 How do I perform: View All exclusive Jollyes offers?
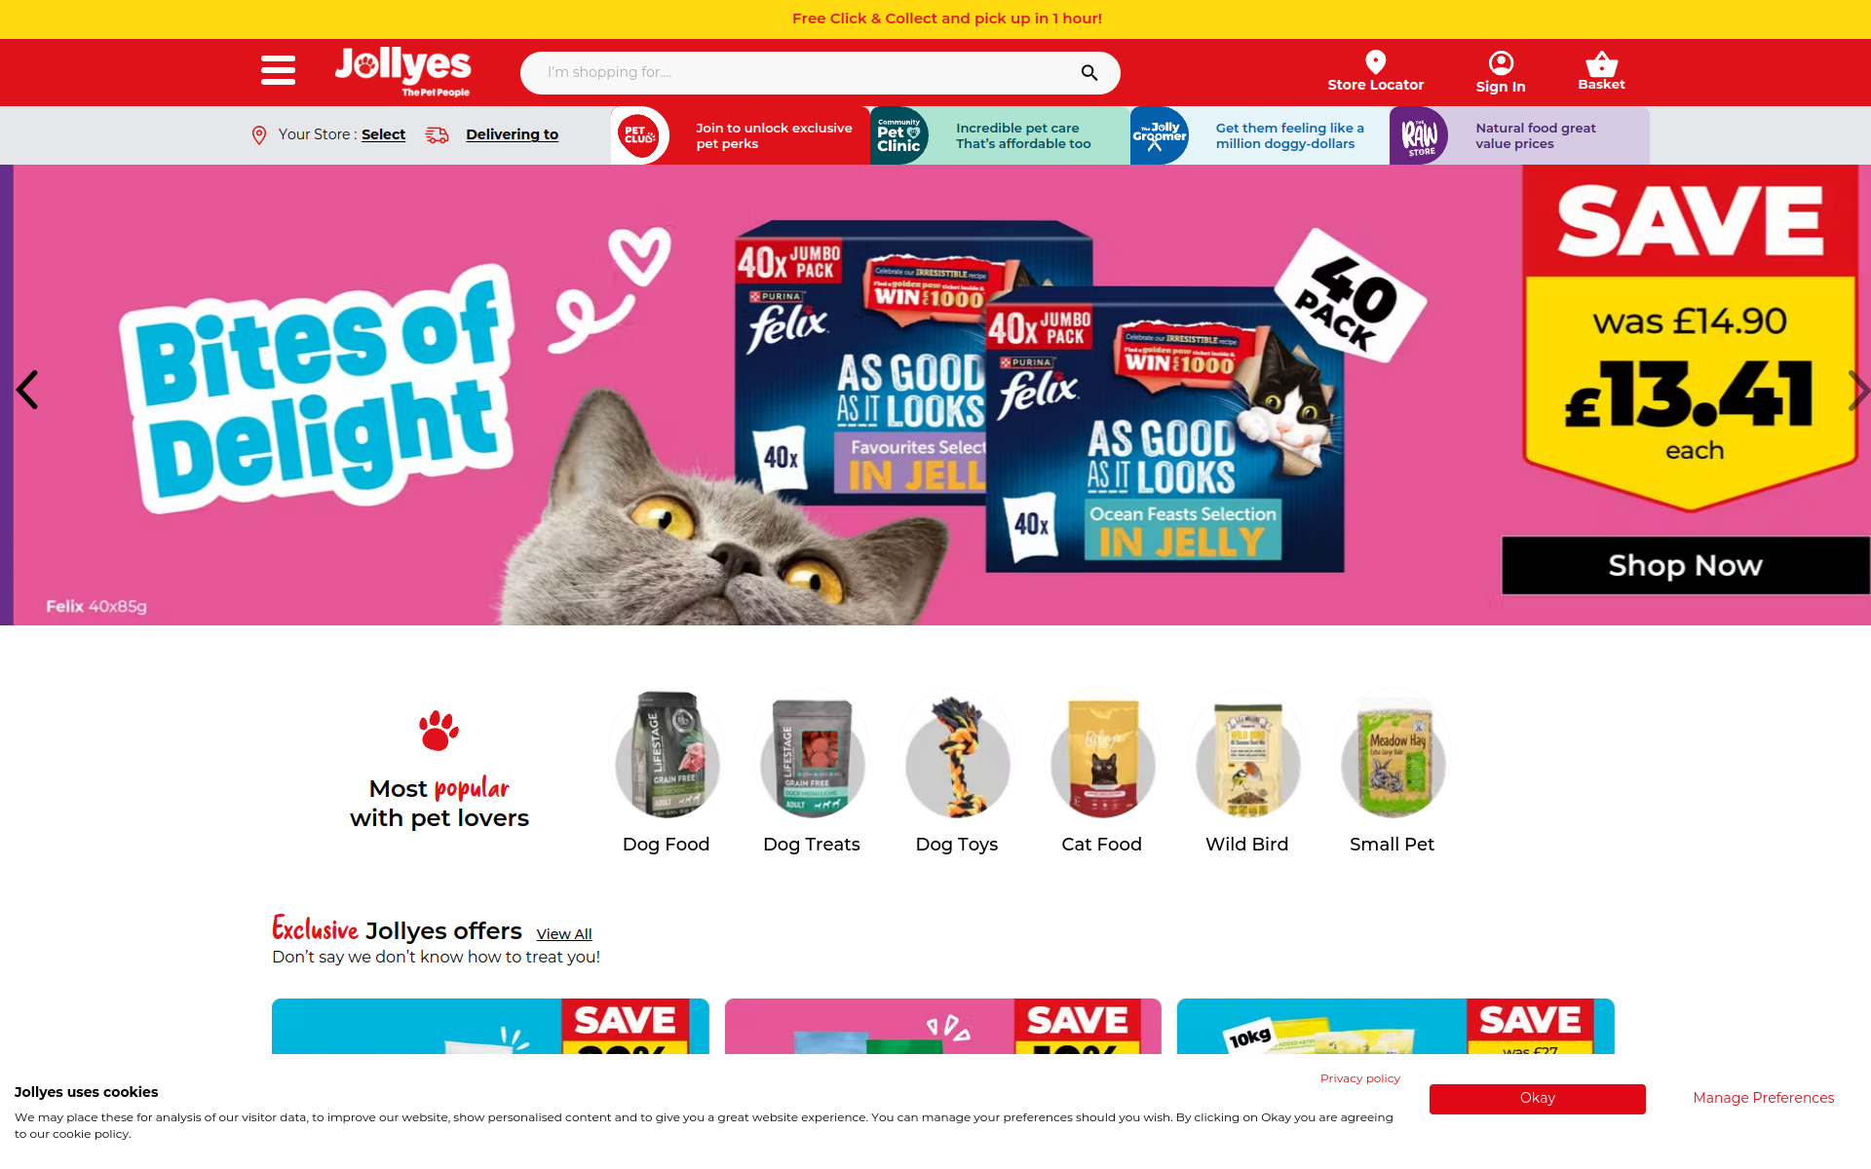(x=563, y=934)
